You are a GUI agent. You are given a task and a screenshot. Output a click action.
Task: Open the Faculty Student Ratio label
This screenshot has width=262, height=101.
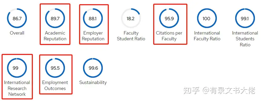point(131,36)
